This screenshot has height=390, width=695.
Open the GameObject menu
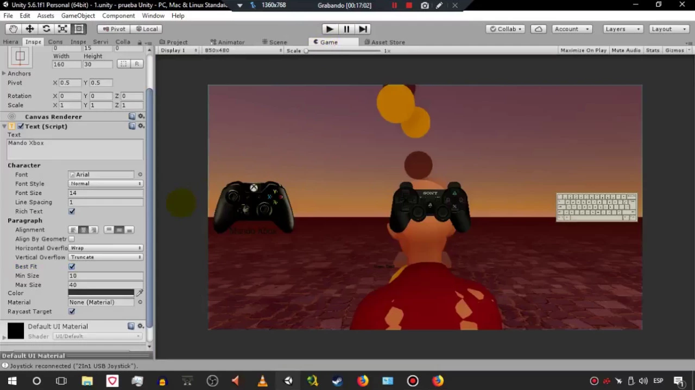coord(78,16)
